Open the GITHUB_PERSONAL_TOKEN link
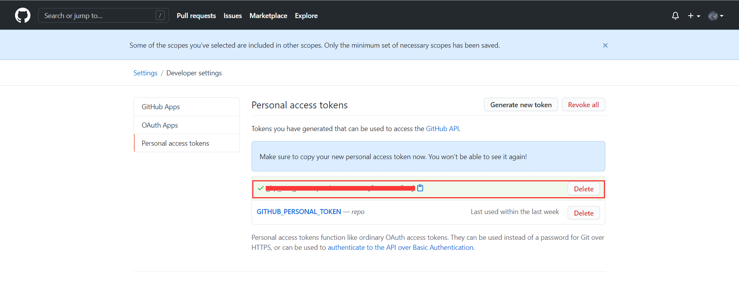The height and width of the screenshot is (284, 739). tap(299, 212)
